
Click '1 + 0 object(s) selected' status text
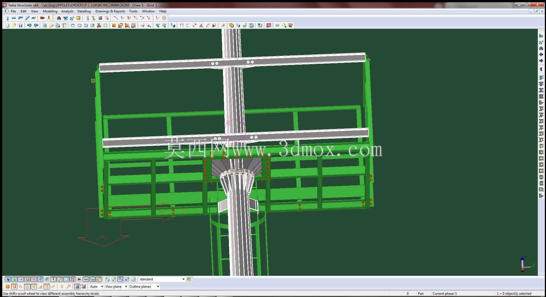click(x=514, y=294)
